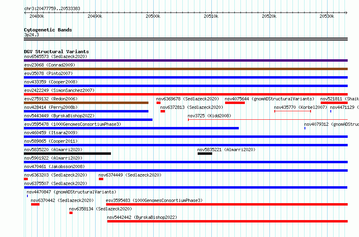This screenshot has width=359, height=237.
Task: Click nsv5443449 (ByrskaBishop2022) label
Action: pos(59,116)
